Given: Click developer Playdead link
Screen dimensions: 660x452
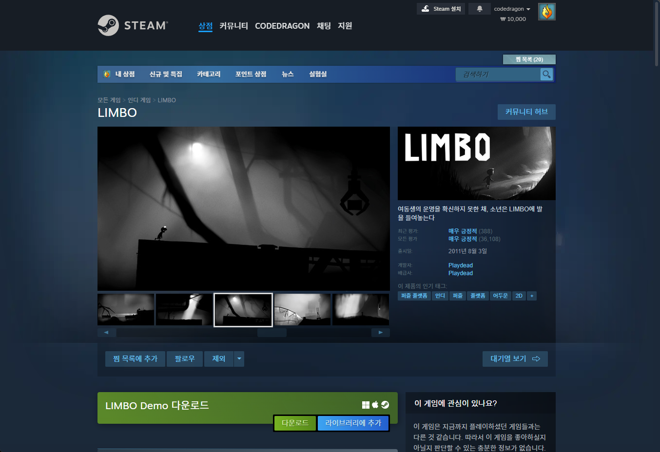Looking at the screenshot, I should click(x=461, y=265).
